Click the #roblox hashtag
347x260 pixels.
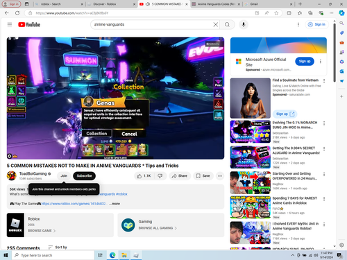121,194
